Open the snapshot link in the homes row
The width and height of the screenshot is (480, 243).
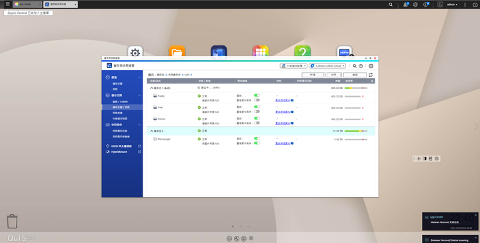[283, 124]
